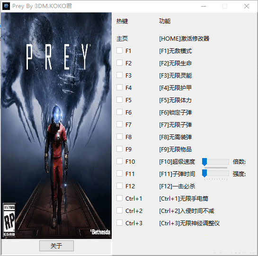The height and width of the screenshot is (256, 258).
Task: Tick the F5 无限体力 checkbox
Action: [119, 100]
